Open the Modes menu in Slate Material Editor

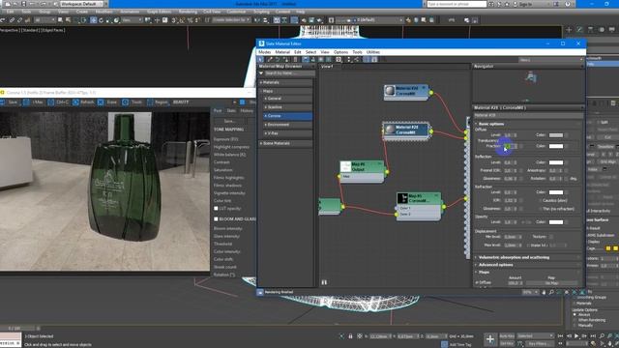coord(264,52)
